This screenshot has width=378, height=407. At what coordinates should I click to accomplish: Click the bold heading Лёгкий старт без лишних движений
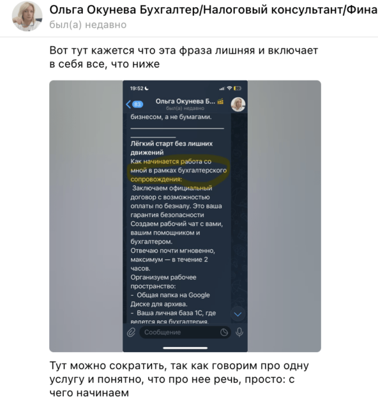coord(172,148)
